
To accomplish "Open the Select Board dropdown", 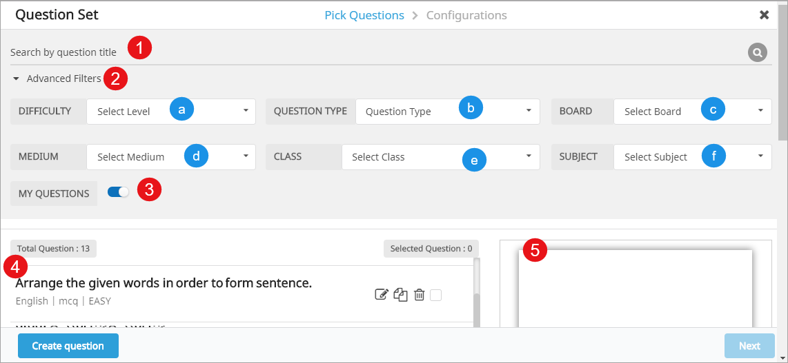I will pos(692,111).
